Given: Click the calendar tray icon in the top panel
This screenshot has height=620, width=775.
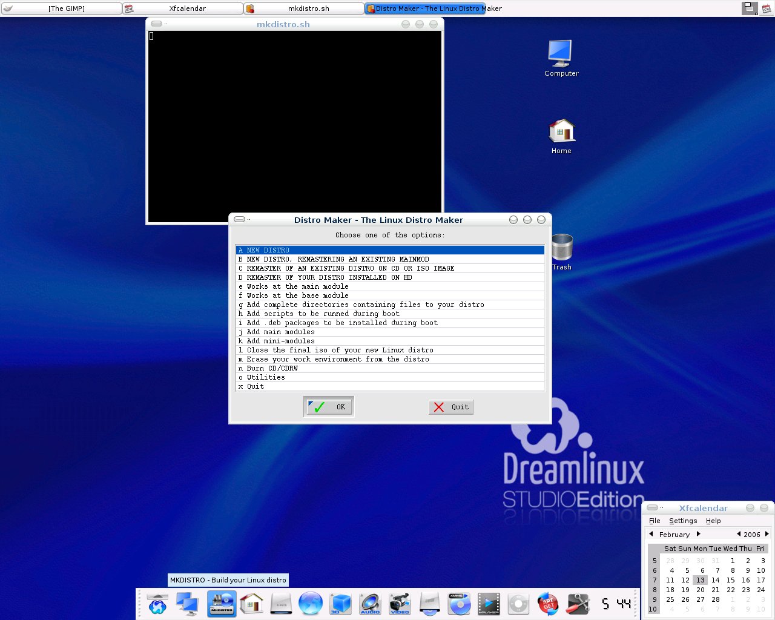Looking at the screenshot, I should click(767, 8).
